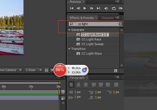Apply left align text
The height and width of the screenshot is (110, 157).
[x=72, y=84]
